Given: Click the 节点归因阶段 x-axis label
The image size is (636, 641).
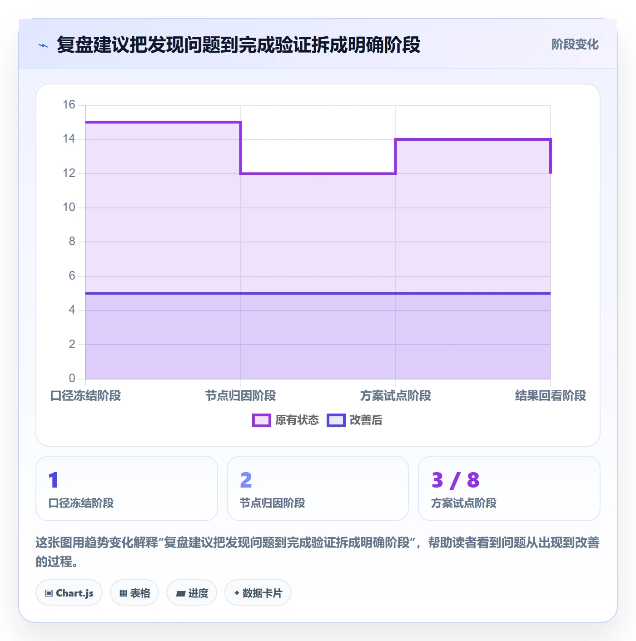Looking at the screenshot, I should click(241, 395).
